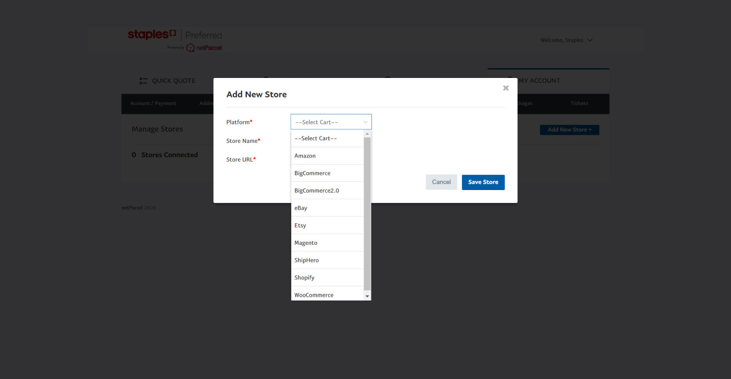Open the Welcome, Staples user menu

pyautogui.click(x=566, y=40)
